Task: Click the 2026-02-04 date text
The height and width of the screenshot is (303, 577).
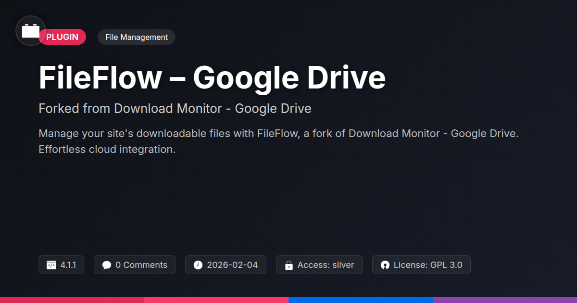Action: click(232, 265)
